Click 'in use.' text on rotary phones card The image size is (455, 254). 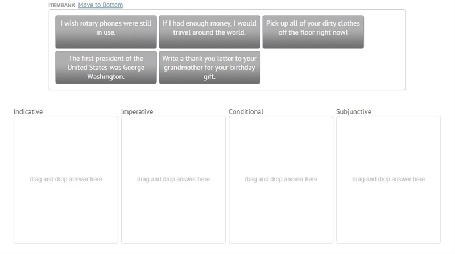[x=106, y=32]
